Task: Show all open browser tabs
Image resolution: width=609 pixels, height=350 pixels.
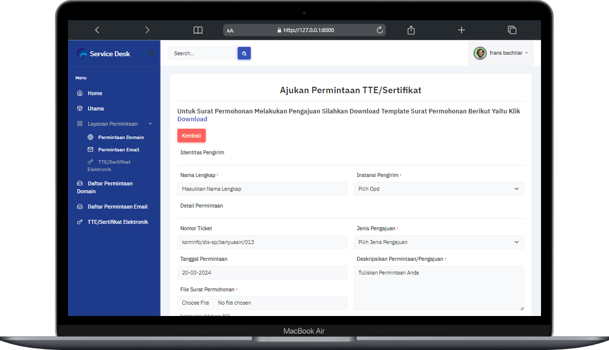Action: pyautogui.click(x=512, y=30)
